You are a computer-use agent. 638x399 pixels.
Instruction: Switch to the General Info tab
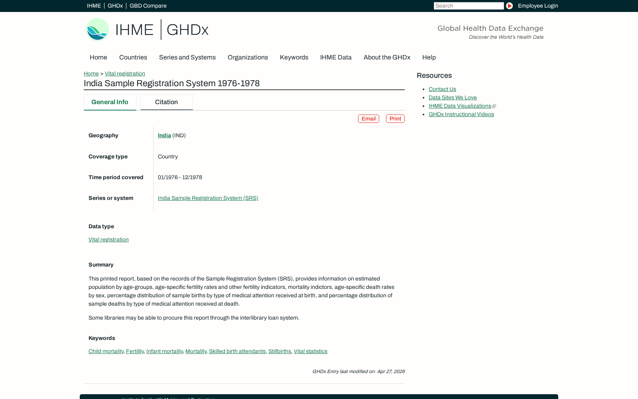[110, 102]
